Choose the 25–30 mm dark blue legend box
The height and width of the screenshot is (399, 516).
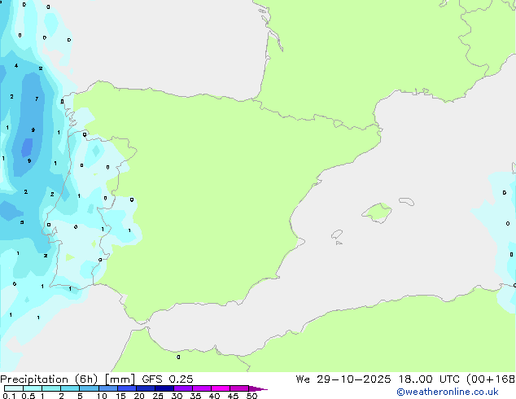164,388
